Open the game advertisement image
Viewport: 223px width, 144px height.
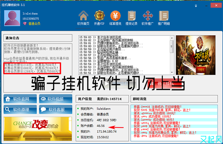point(196,55)
